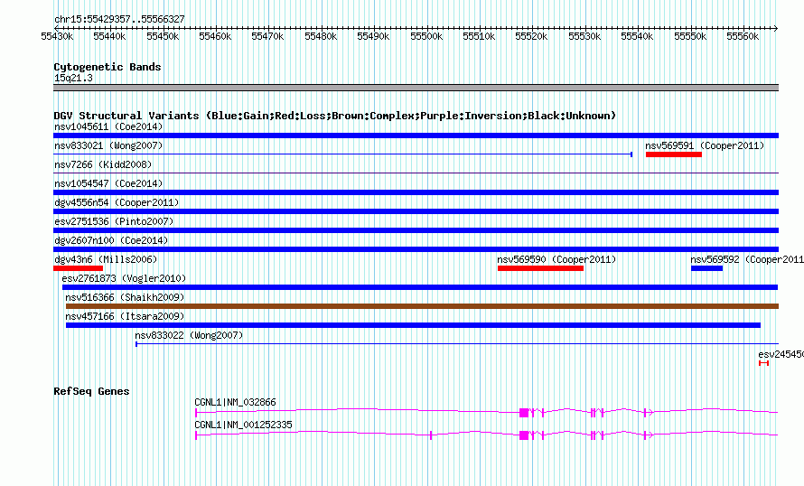Click the Cytogenetic Bands track title
804x486 pixels.
point(108,67)
